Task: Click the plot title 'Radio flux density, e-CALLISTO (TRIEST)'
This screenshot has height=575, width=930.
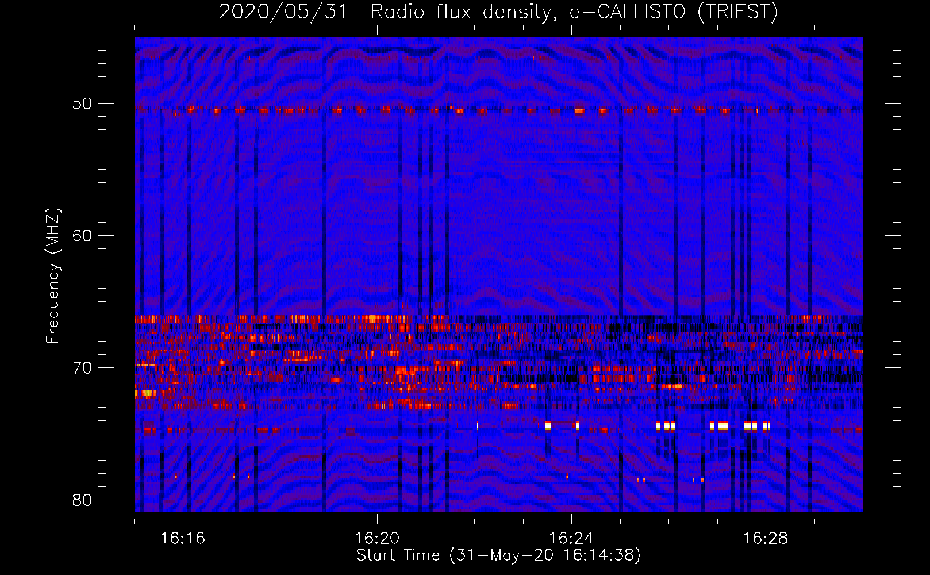Action: (x=574, y=11)
